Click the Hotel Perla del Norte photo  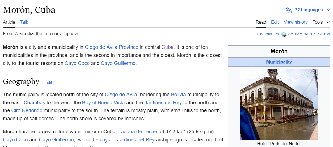click(x=279, y=104)
